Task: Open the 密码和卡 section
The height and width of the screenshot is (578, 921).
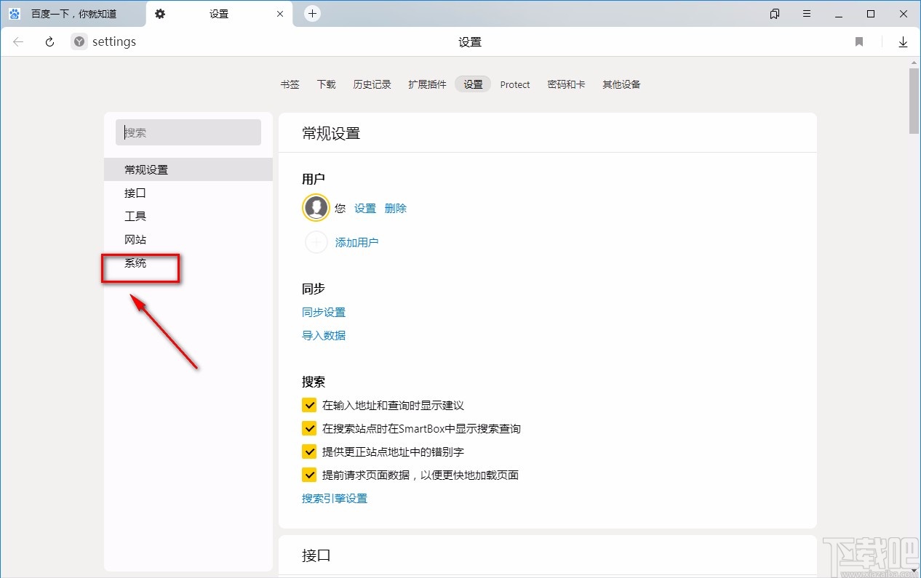Action: [x=567, y=84]
